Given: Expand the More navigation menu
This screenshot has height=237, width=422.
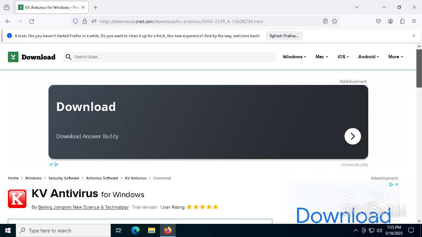Looking at the screenshot, I should pyautogui.click(x=395, y=57).
